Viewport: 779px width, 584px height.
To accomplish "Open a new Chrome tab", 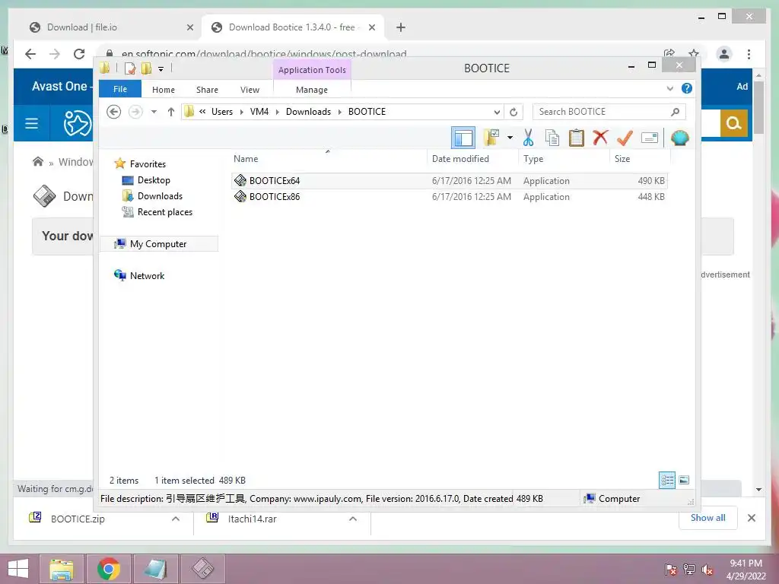I will pos(401,27).
